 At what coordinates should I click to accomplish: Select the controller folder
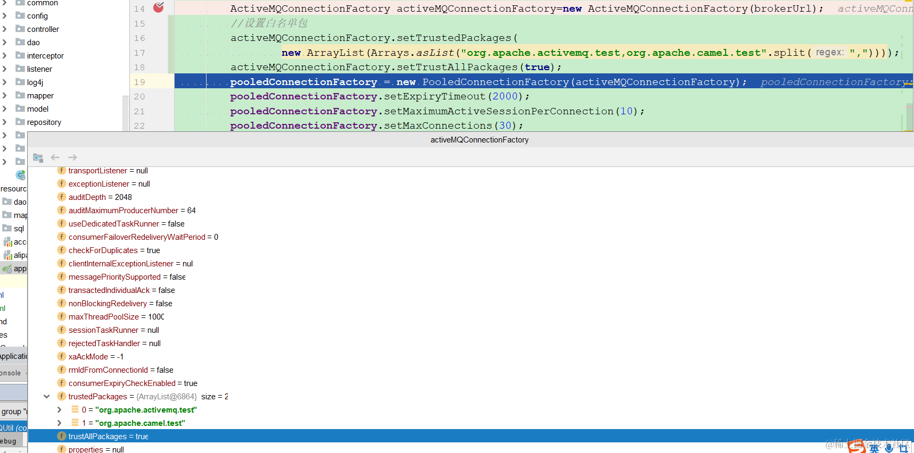pyautogui.click(x=43, y=29)
